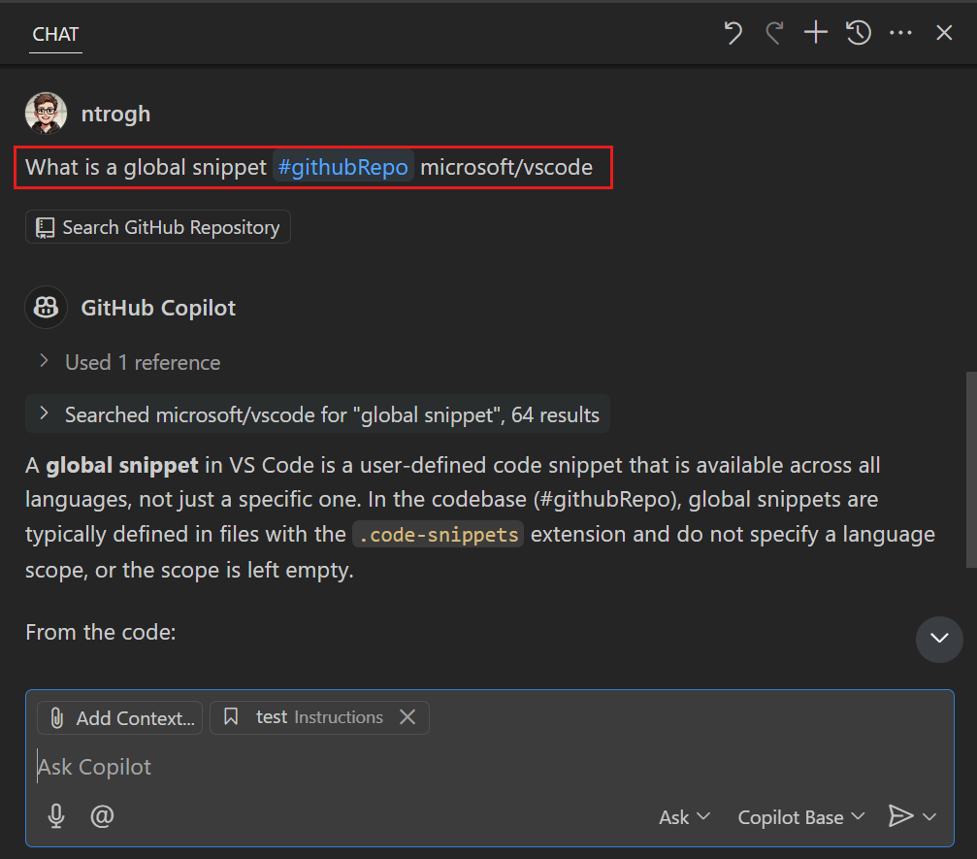Send the message with arrow icon
Image resolution: width=977 pixels, height=859 pixels.
pos(900,816)
